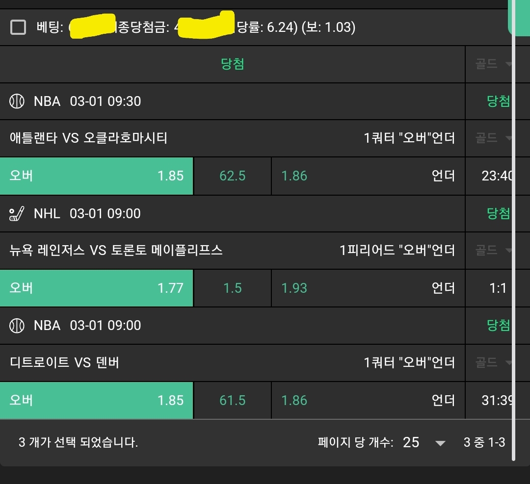Tick the 베팅 checkbox at top
Image resolution: width=530 pixels, height=484 pixels.
(x=18, y=27)
